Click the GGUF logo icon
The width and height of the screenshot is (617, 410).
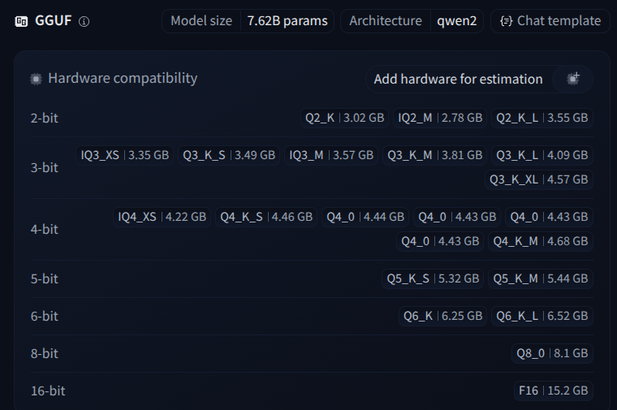click(21, 22)
